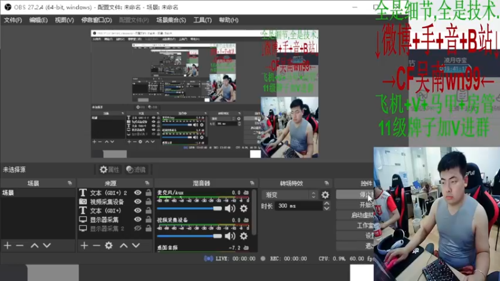Viewport: 500px width, 281px height.
Task: Remove selected scene with minus icon
Action: click(x=20, y=245)
